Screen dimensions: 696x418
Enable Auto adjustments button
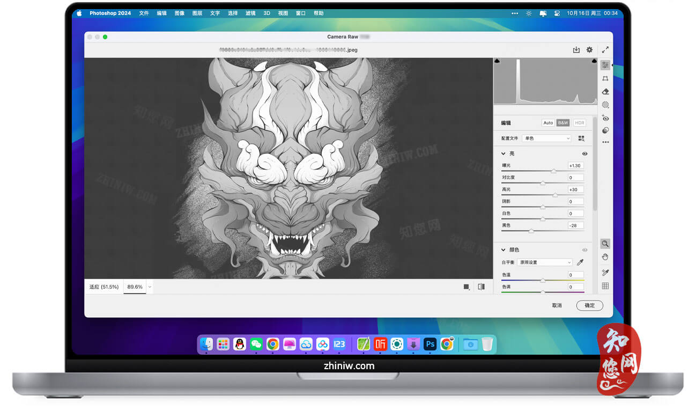pos(548,123)
